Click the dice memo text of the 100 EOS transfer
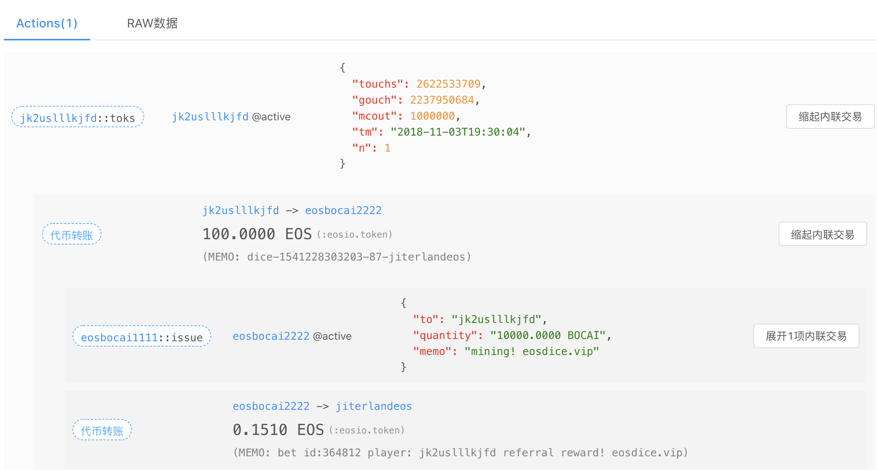This screenshot has width=877, height=470. tap(337, 257)
